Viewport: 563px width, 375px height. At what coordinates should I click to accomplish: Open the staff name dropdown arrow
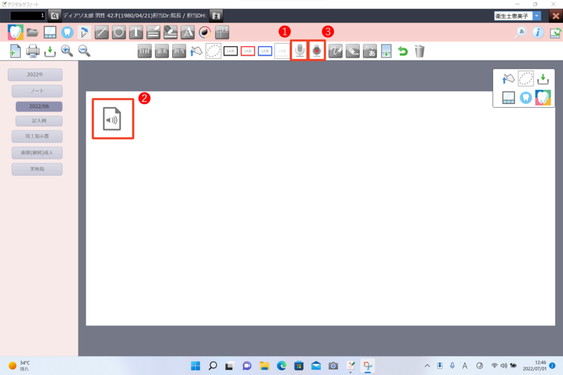click(537, 16)
